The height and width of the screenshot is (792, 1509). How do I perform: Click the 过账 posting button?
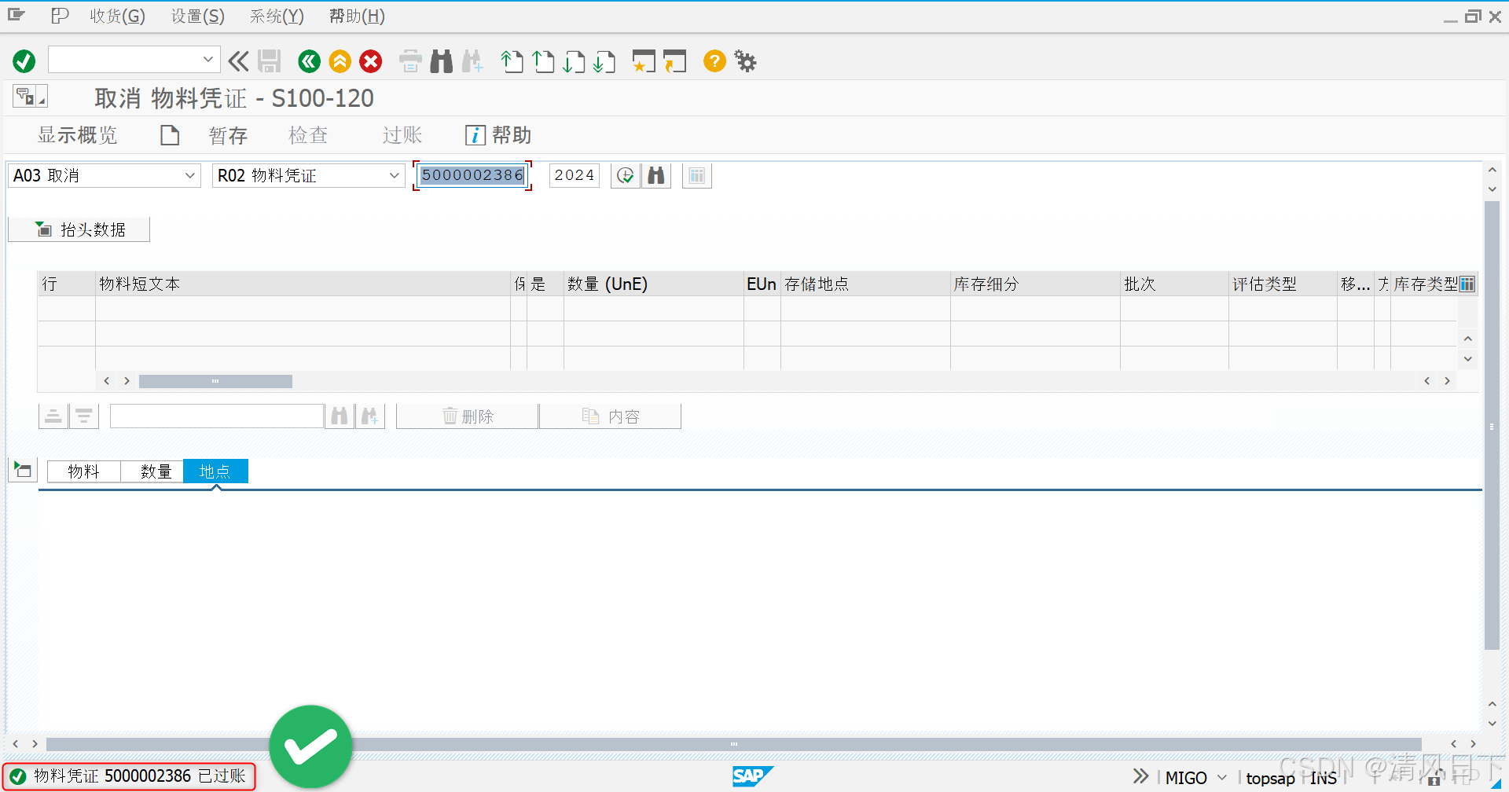pos(402,134)
